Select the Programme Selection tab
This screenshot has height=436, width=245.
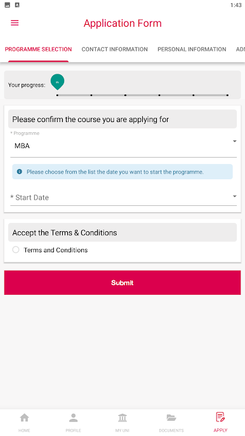(x=38, y=49)
